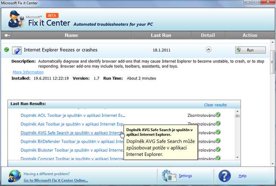Click green check icon on AOL Toolbar row

click(218, 115)
